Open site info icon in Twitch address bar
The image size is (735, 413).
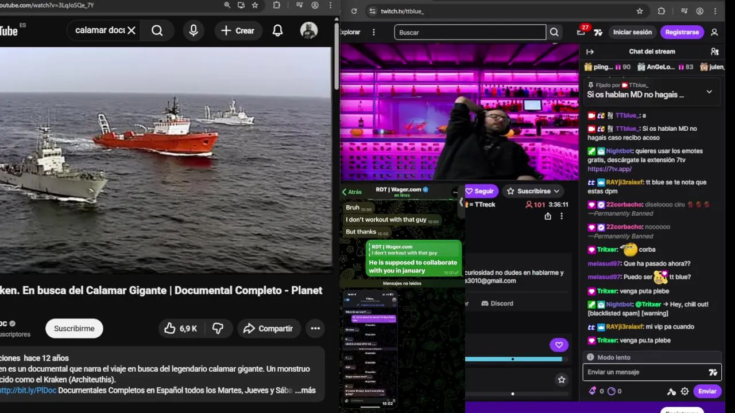tap(372, 11)
